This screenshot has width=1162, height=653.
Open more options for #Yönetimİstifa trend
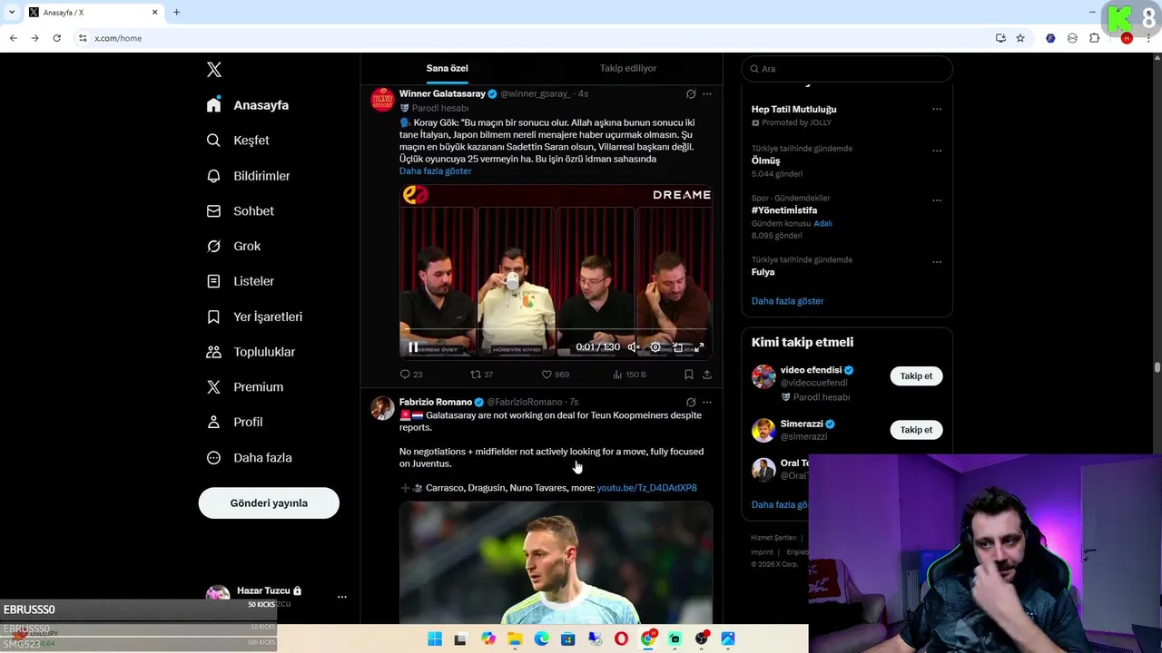point(937,200)
